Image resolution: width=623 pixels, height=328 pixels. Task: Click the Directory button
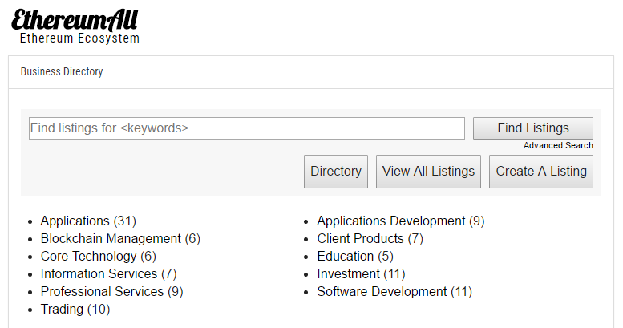pyautogui.click(x=336, y=172)
